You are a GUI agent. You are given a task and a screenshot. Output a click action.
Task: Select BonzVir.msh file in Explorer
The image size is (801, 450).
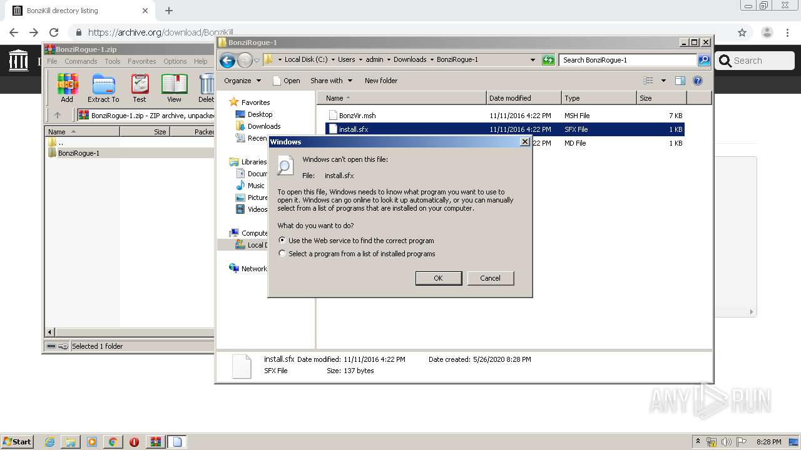[x=357, y=116]
